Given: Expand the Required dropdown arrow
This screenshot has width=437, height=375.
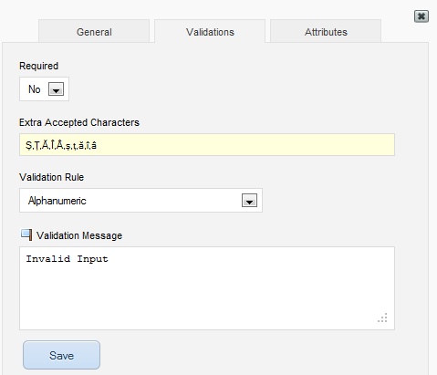Looking at the screenshot, I should coord(57,89).
